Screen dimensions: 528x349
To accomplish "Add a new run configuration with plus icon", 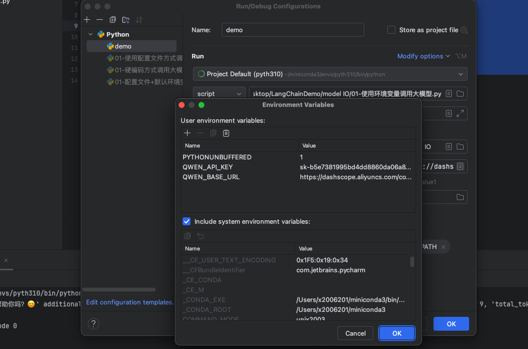I will [87, 20].
